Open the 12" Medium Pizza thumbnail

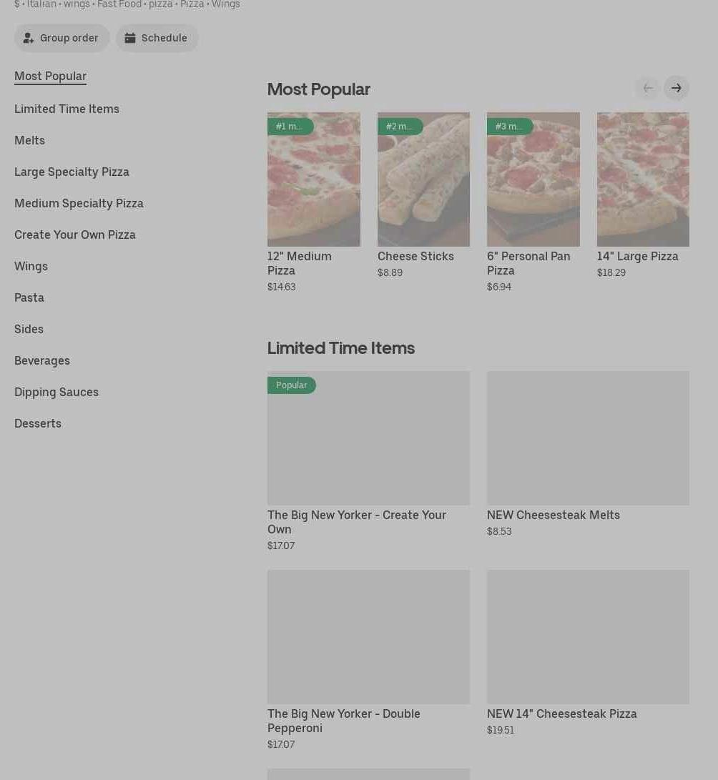[313, 179]
